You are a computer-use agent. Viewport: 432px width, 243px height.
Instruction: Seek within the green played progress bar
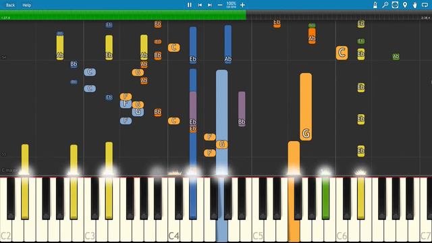[123, 15]
